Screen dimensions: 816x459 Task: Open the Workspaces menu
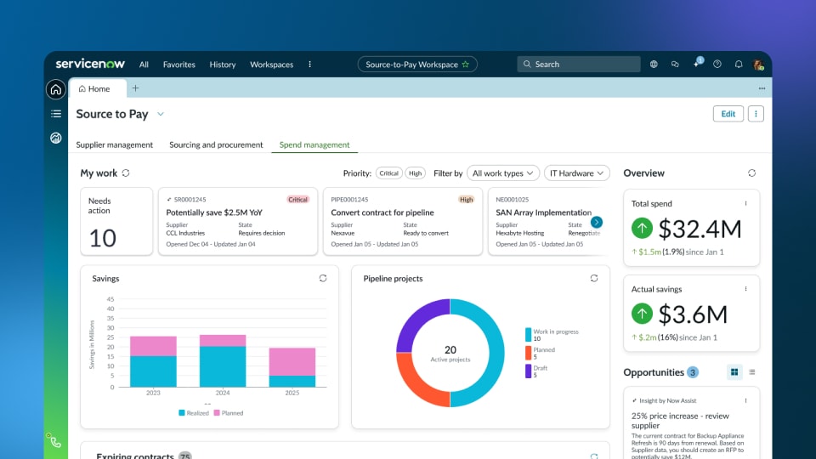click(271, 65)
